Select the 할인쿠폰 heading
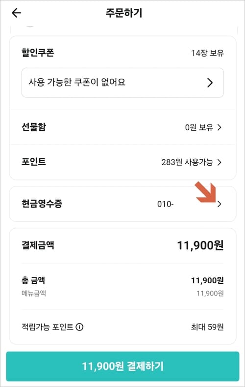This screenshot has height=387, width=245. tap(38, 53)
